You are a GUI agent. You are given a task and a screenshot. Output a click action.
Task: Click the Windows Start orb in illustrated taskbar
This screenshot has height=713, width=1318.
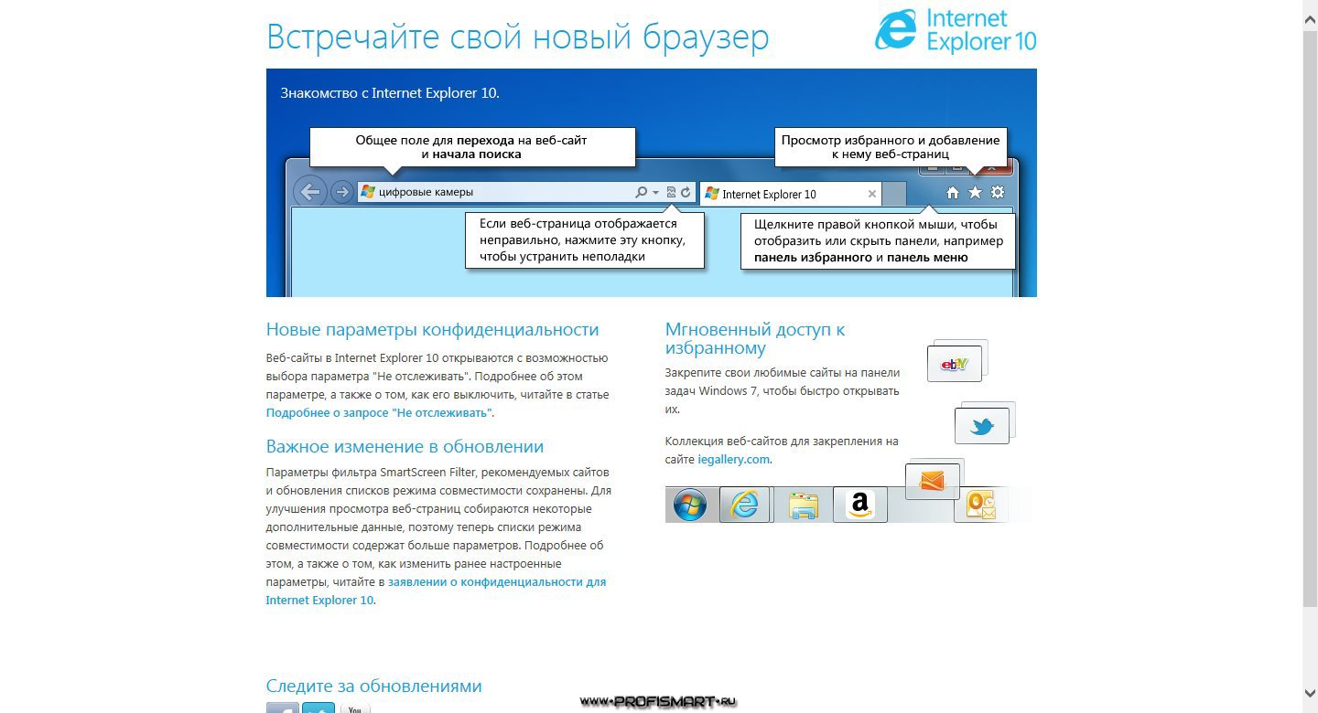coord(690,505)
